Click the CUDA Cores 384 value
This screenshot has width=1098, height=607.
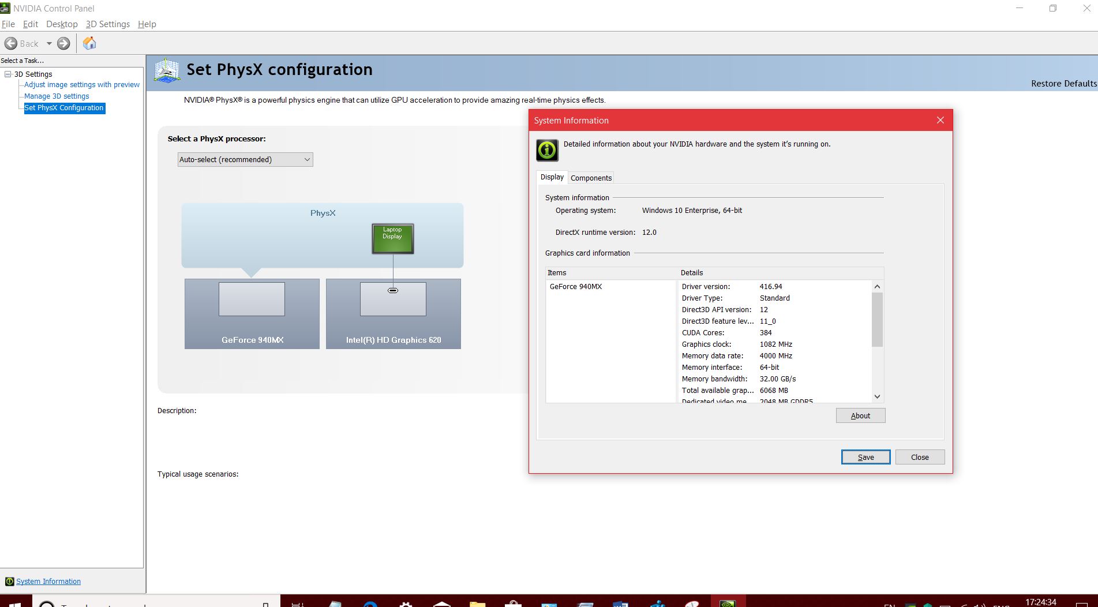[766, 333]
